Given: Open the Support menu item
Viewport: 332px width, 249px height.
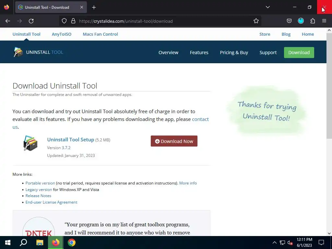Looking at the screenshot, I should click(268, 53).
